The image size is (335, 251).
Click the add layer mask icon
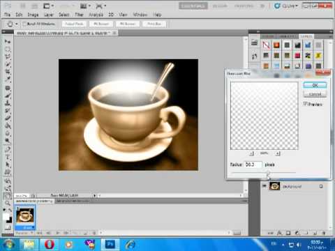pyautogui.click(x=288, y=233)
